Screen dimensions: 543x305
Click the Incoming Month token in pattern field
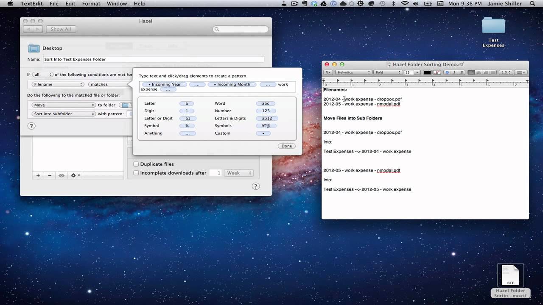coord(232,84)
